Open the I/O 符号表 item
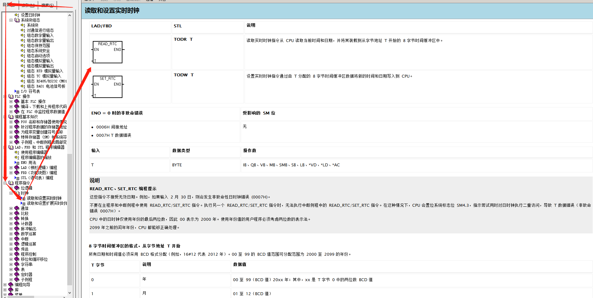593x298 pixels. pyautogui.click(x=18, y=91)
